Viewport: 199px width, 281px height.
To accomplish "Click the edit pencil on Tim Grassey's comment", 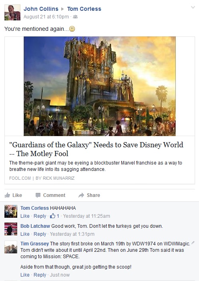I will tap(193, 243).
